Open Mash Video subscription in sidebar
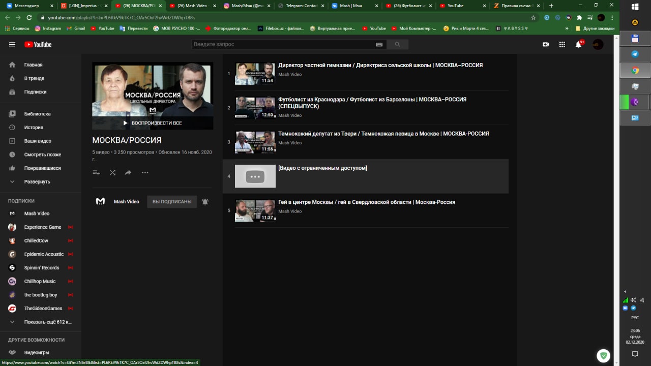Image resolution: width=651 pixels, height=366 pixels. tap(41, 213)
